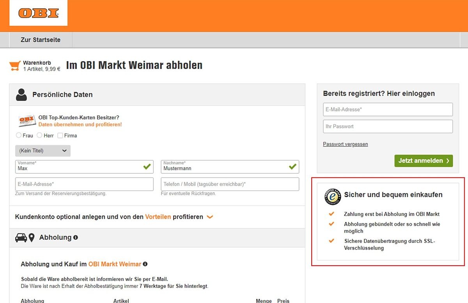
Task: Open the (Kein Titel) dropdown
Action: pos(43,151)
